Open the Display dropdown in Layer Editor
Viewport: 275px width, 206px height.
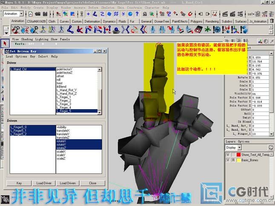click(239, 147)
